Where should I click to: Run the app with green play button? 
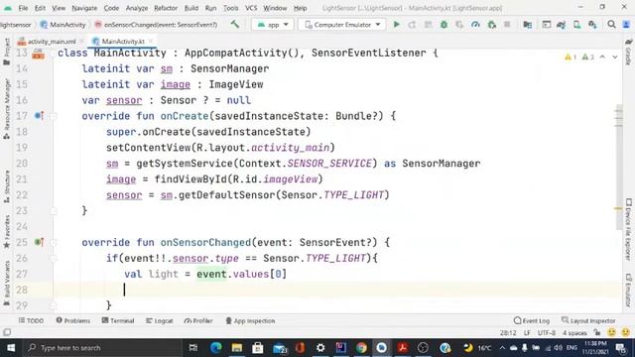pos(397,25)
